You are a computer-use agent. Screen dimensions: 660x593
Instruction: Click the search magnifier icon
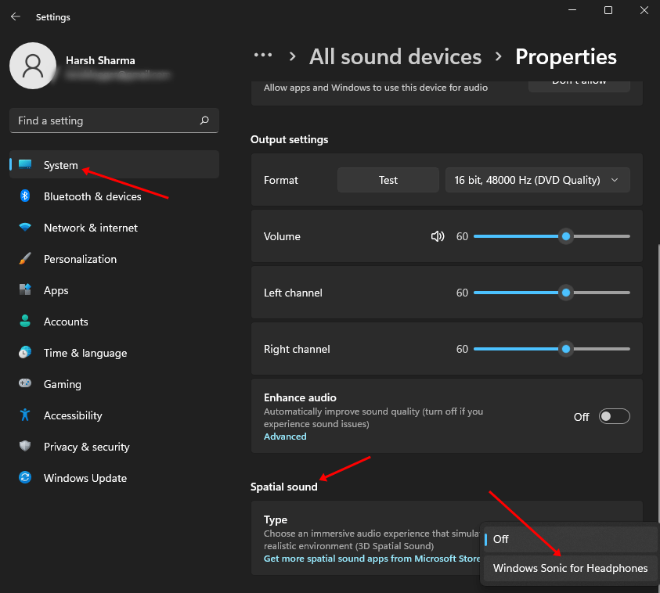coord(204,120)
